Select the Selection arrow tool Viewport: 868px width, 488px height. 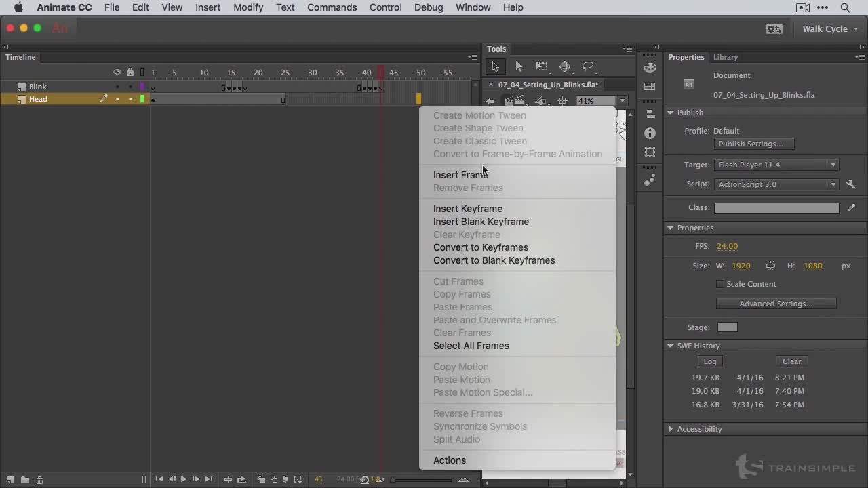point(495,66)
